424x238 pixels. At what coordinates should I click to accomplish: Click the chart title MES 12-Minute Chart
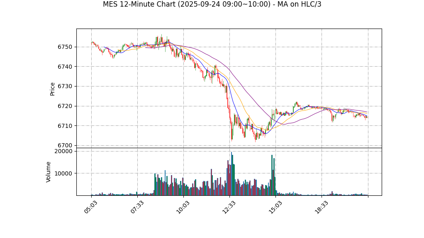click(212, 4)
